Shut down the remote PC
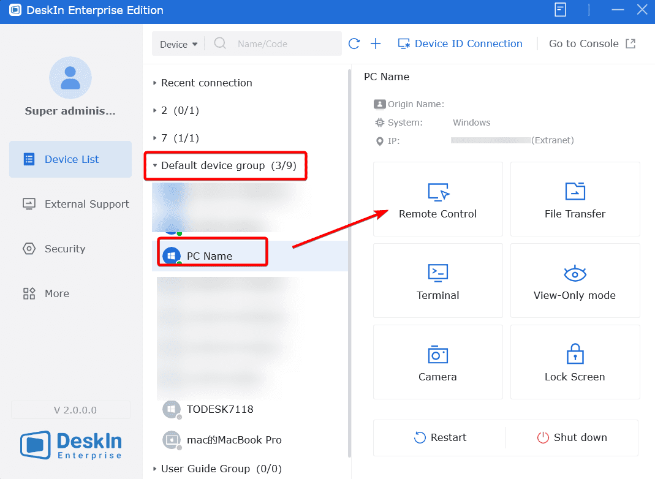Image resolution: width=655 pixels, height=479 pixels. coord(572,437)
